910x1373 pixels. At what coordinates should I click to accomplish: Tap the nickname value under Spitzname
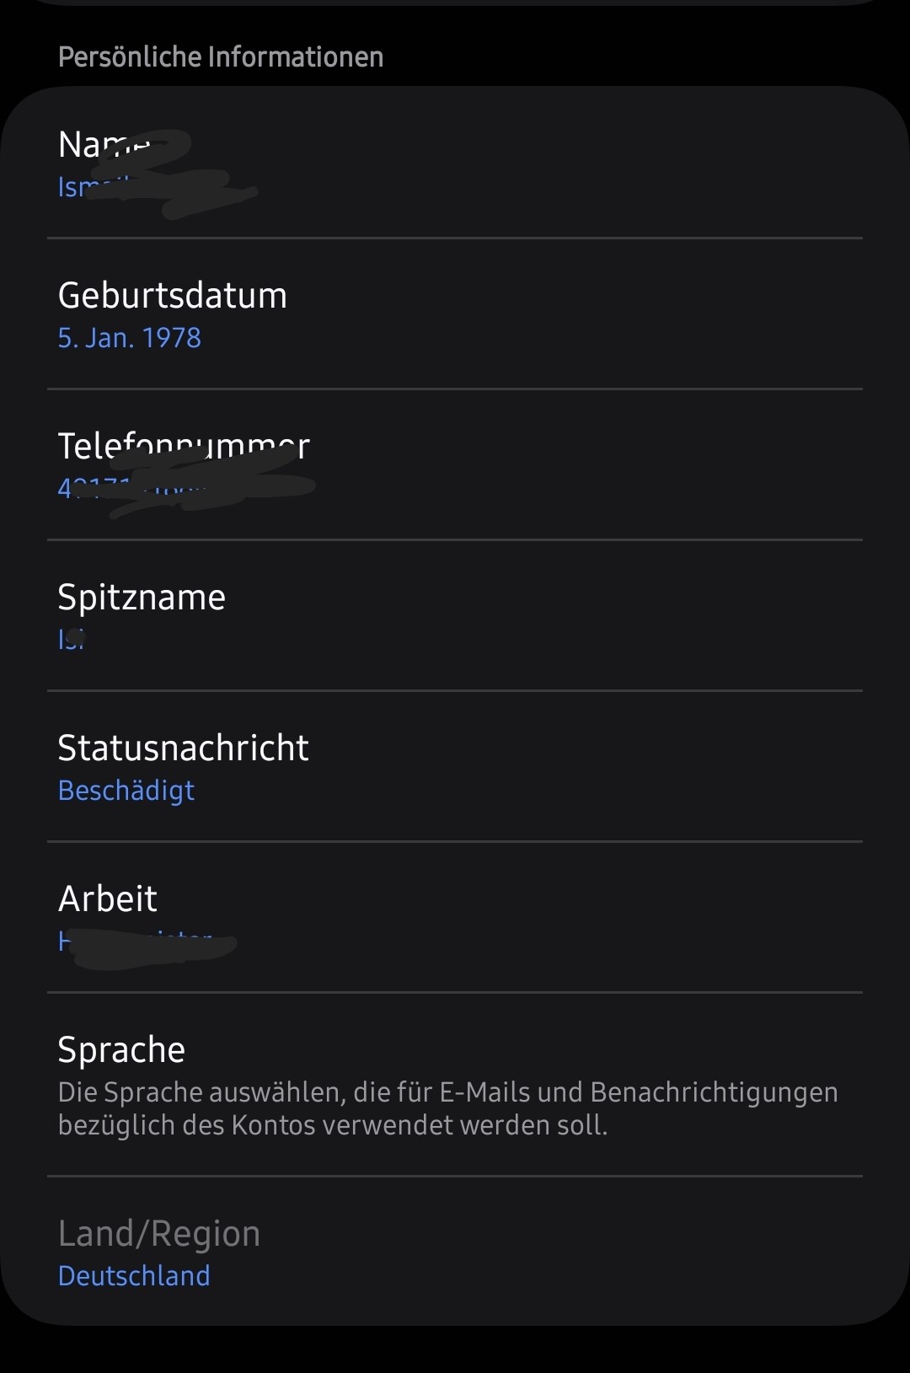(x=72, y=640)
